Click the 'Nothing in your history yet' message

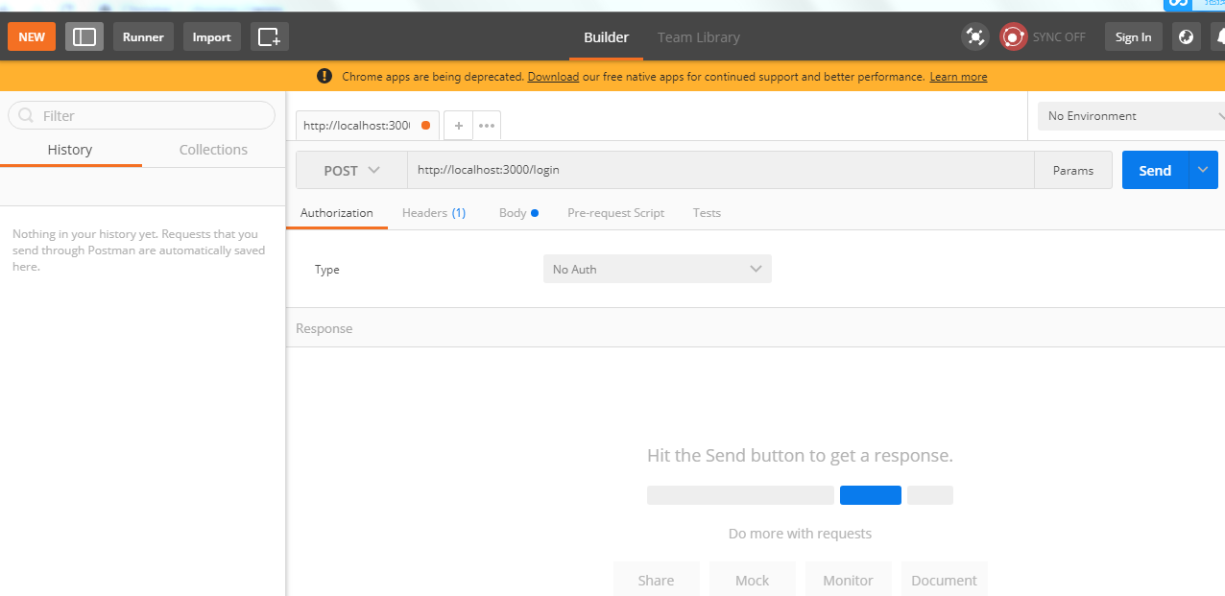point(137,250)
